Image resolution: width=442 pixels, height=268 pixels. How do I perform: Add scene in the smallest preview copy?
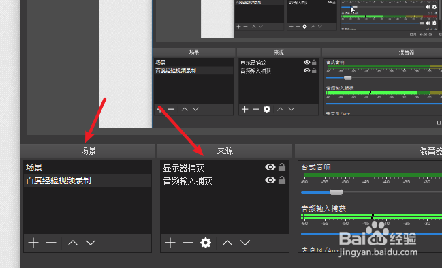239,27
